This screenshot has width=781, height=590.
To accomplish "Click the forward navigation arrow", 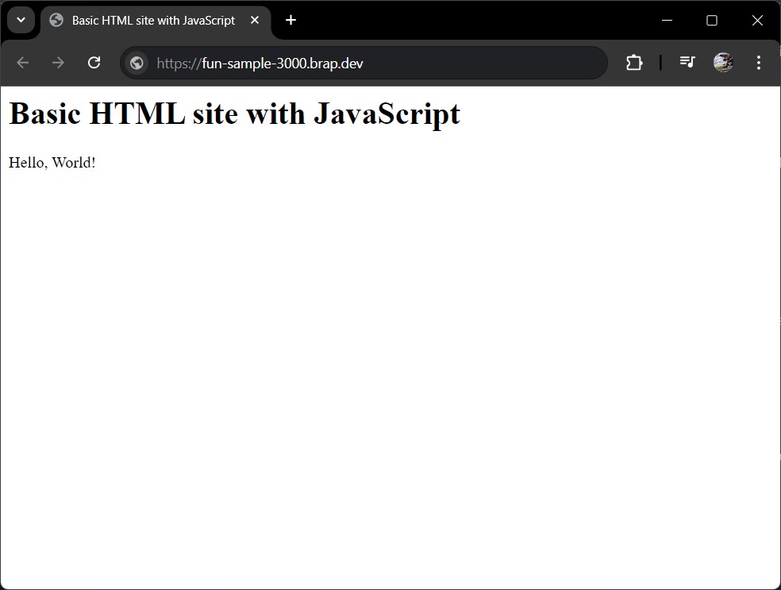I will click(x=58, y=63).
